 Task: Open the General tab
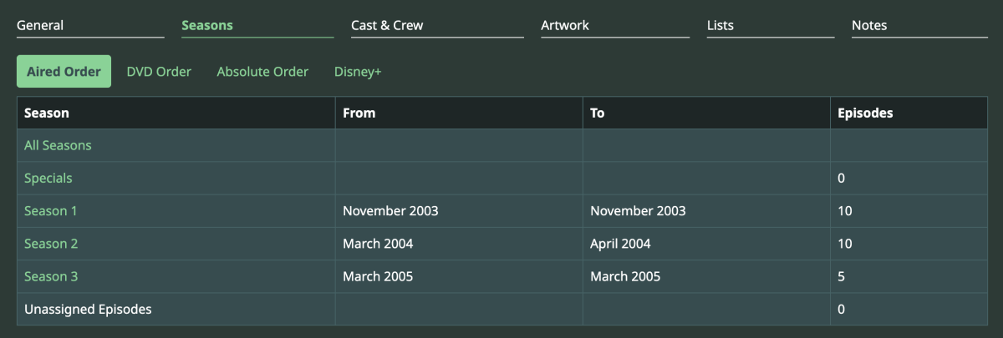coord(40,25)
